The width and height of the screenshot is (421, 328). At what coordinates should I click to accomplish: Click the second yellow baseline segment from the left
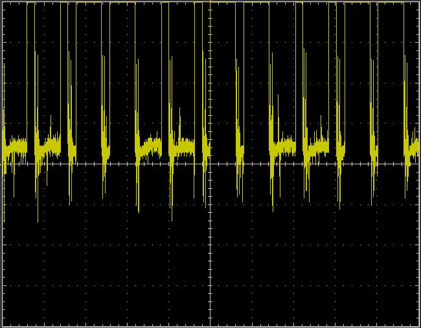pyautogui.click(x=49, y=148)
